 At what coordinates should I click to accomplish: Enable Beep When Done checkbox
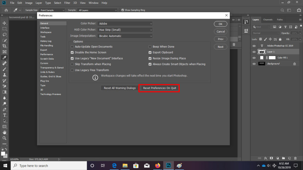150,47
